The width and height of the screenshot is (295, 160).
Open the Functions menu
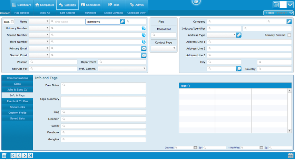pos(90,13)
